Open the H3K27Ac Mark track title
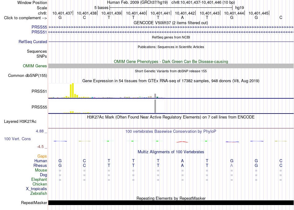This screenshot has height=210, width=294. click(x=171, y=117)
